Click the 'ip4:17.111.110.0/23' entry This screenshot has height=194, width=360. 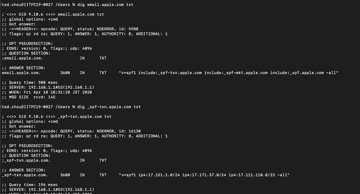[x=252, y=175]
